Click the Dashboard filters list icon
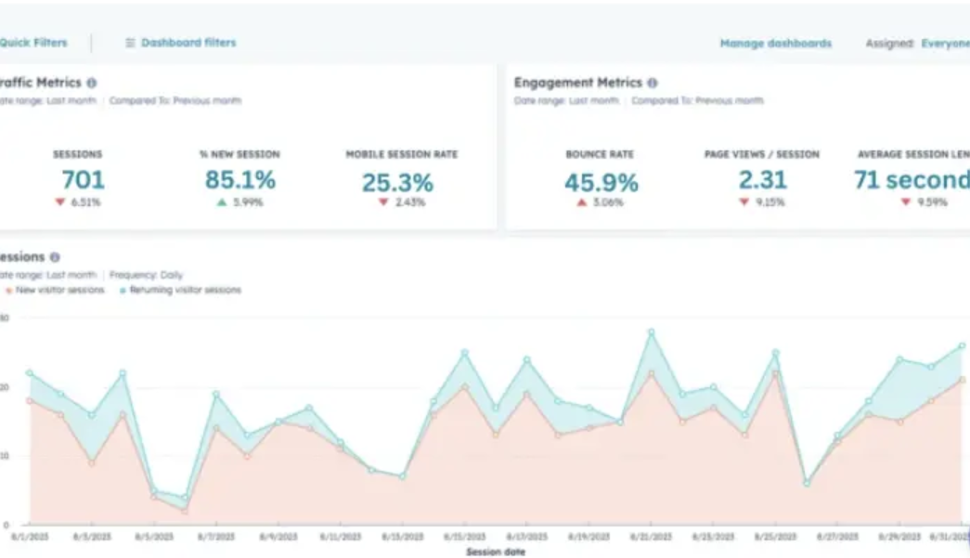The height and width of the screenshot is (558, 970). pos(130,43)
